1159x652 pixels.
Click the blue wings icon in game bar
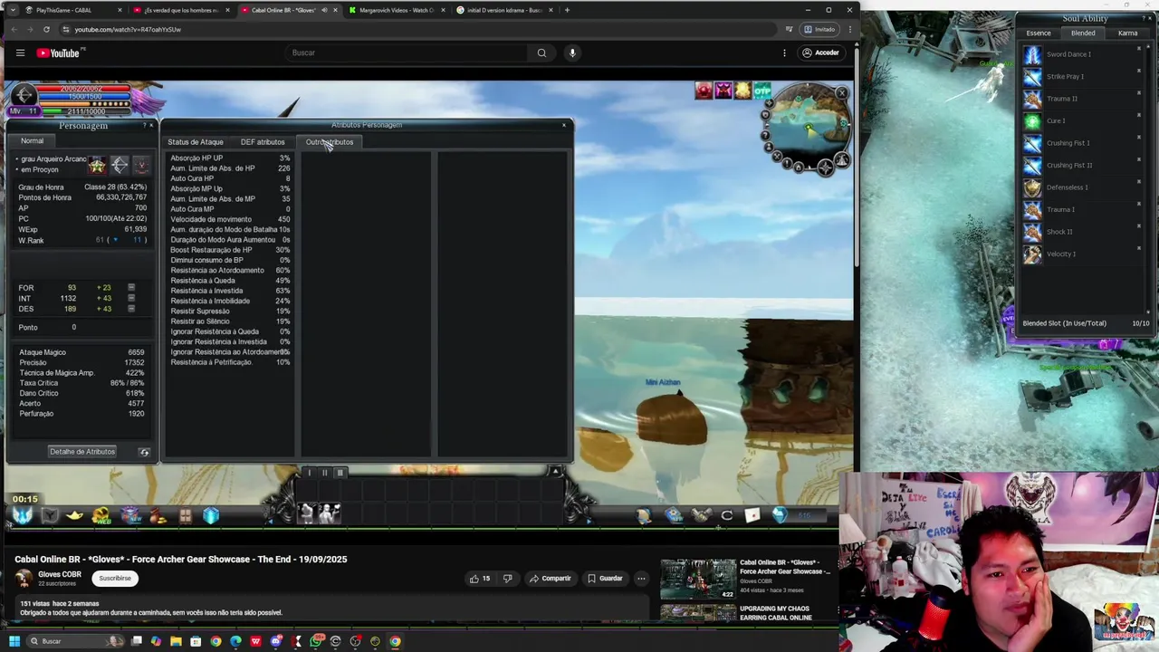[23, 515]
